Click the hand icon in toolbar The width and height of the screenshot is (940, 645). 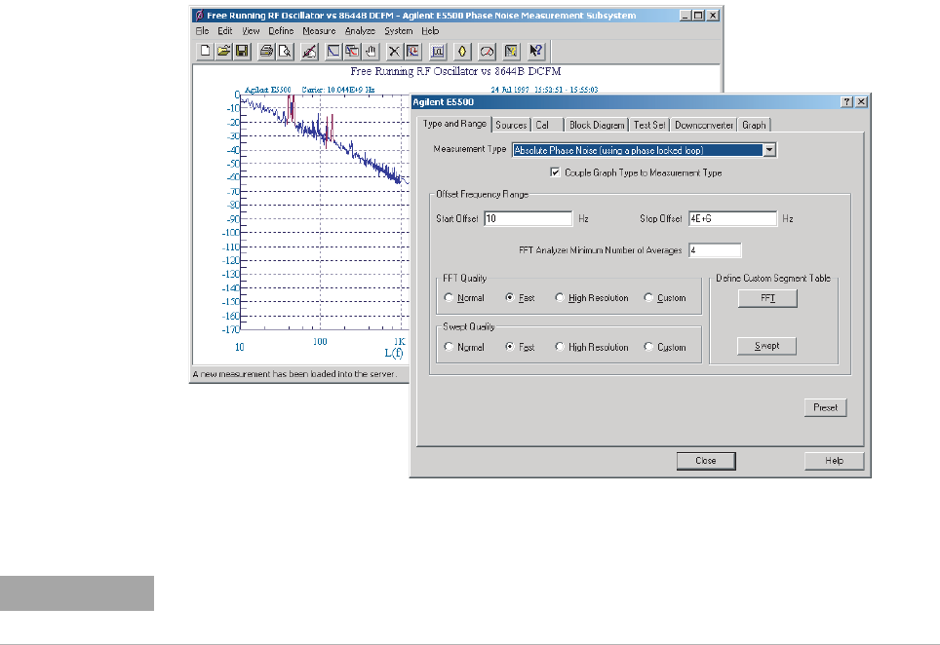pos(369,51)
